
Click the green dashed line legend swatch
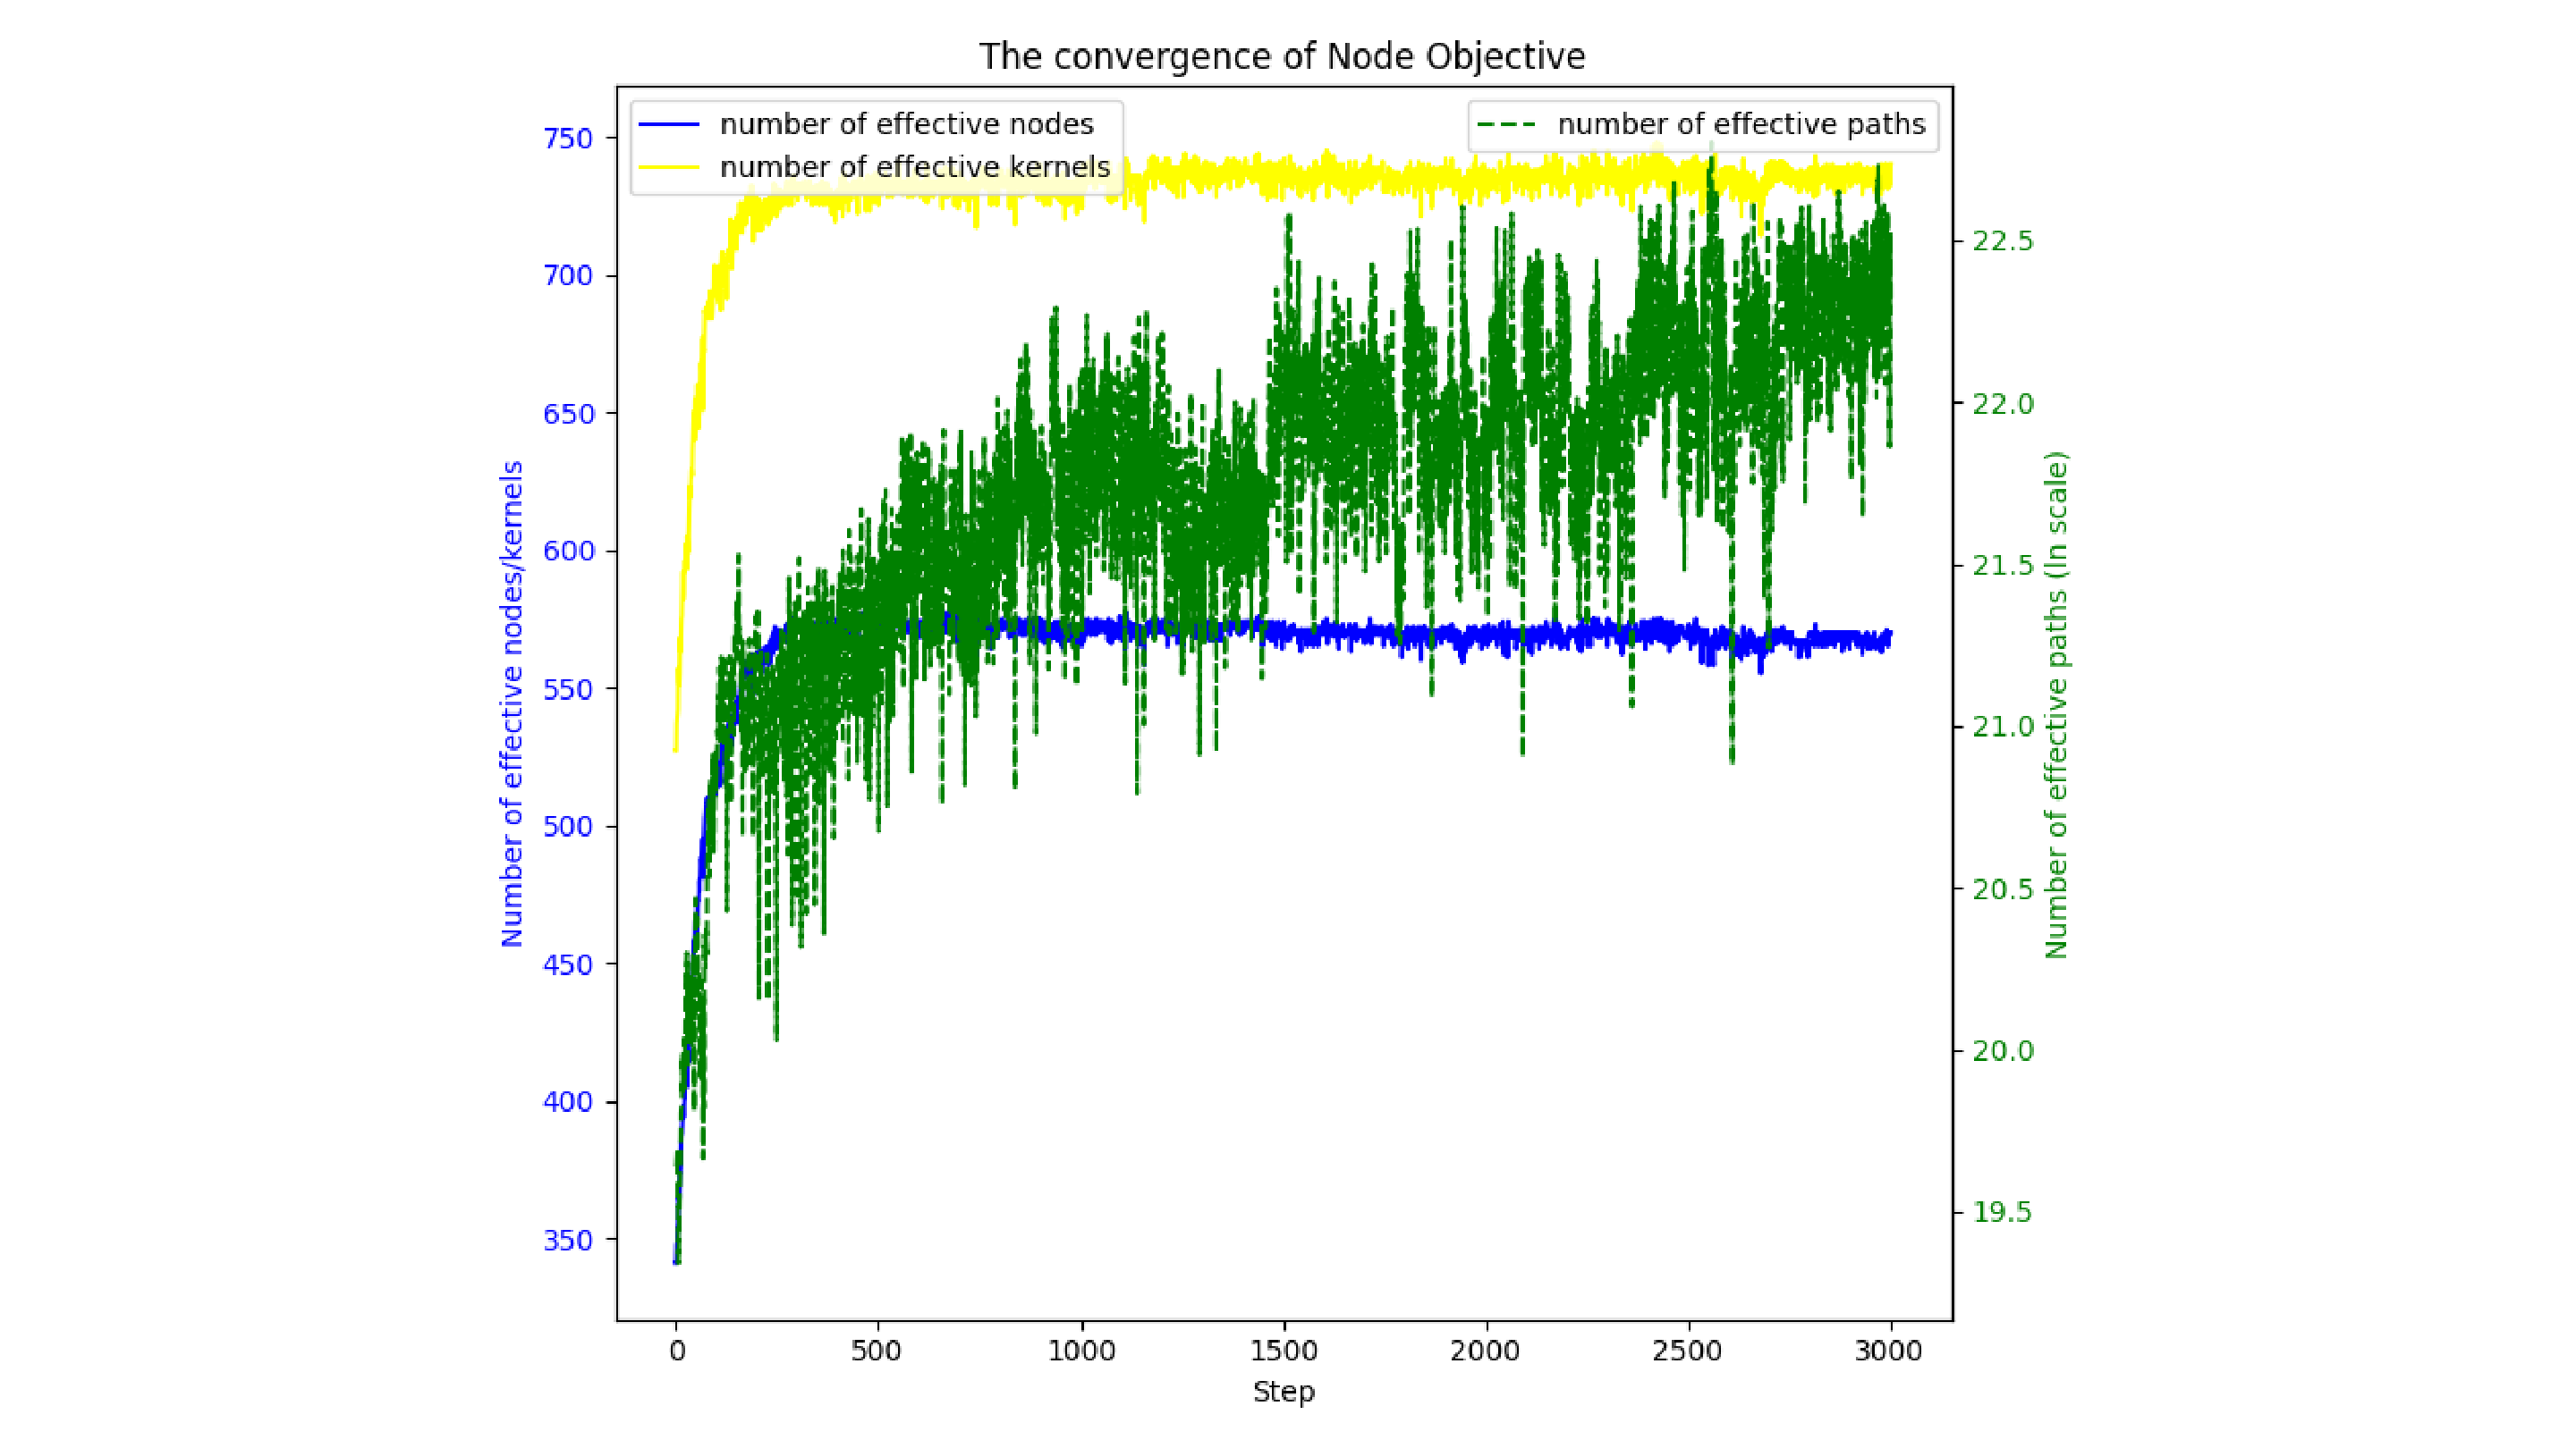click(1506, 124)
